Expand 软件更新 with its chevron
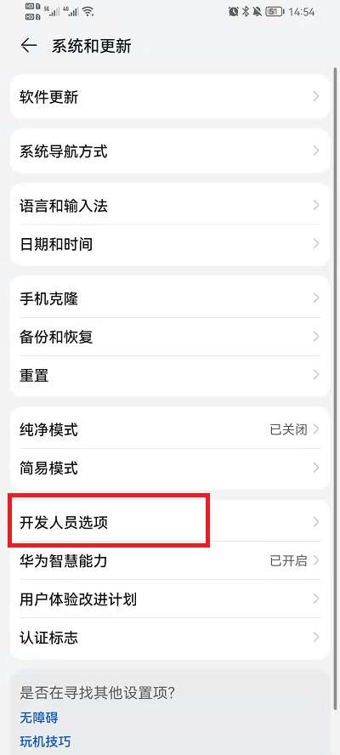Screen dimensions: 340x755 pyautogui.click(x=316, y=97)
